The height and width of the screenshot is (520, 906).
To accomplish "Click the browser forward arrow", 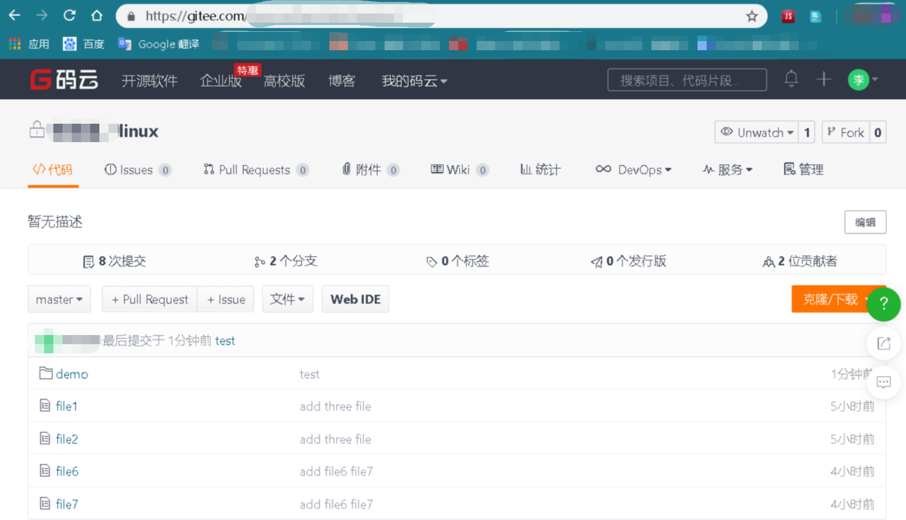I will pyautogui.click(x=42, y=15).
